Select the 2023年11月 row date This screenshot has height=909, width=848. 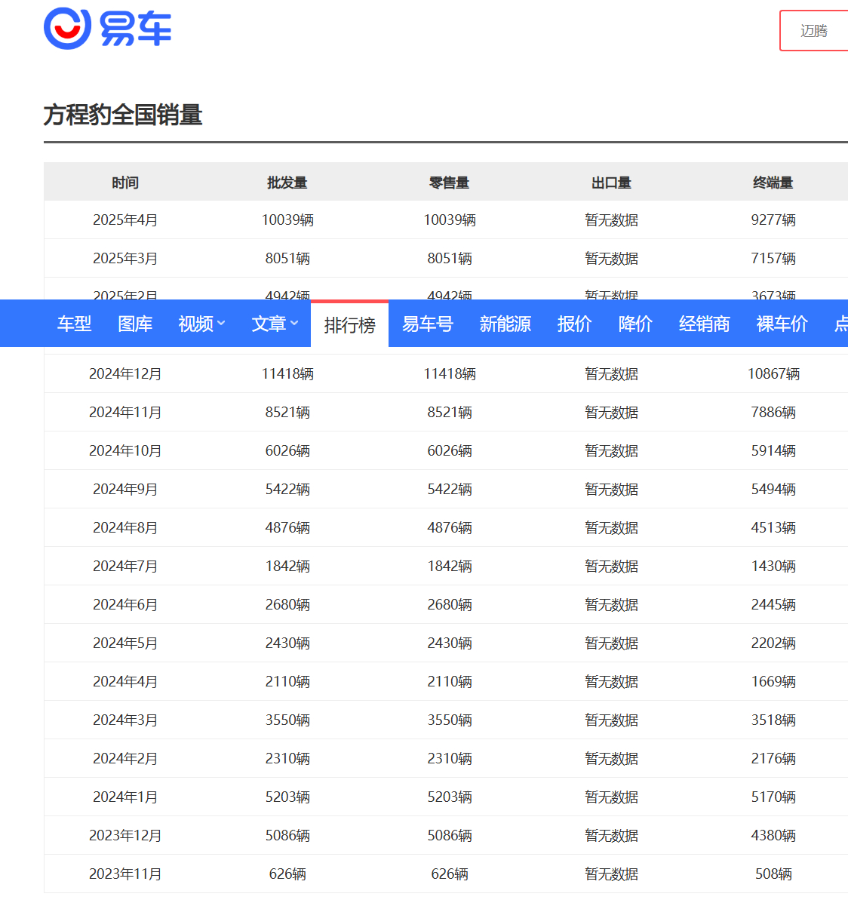tap(125, 874)
